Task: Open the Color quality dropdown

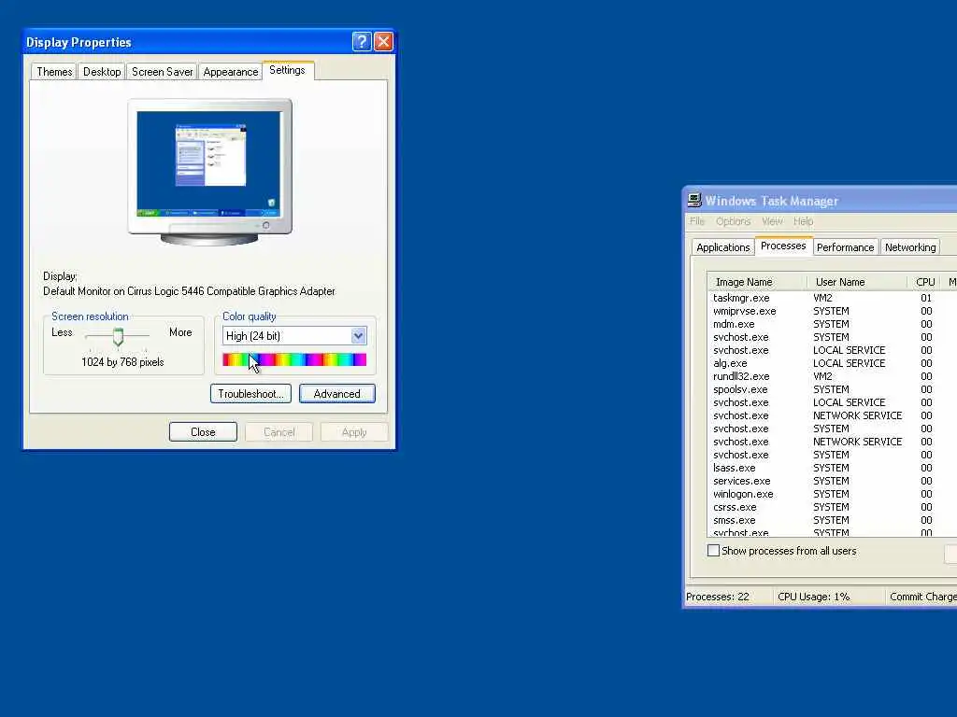Action: 358,335
